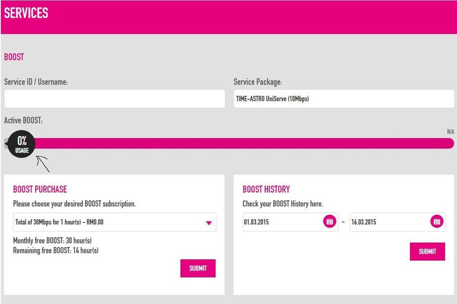Image resolution: width=457 pixels, height=304 pixels.
Task: Click the BOOST PURCHASE panel heading
Action: click(40, 189)
